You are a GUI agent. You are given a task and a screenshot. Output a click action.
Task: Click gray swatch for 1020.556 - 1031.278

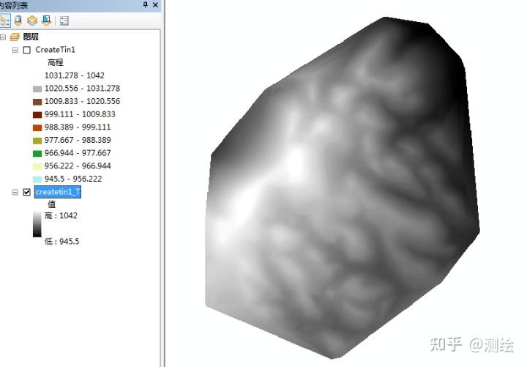(37, 89)
